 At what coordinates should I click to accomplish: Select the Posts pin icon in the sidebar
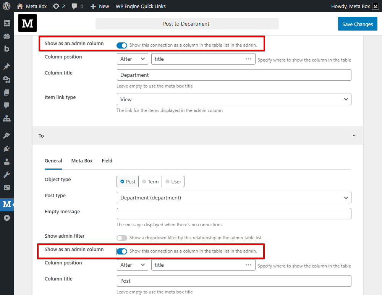pyautogui.click(x=7, y=66)
